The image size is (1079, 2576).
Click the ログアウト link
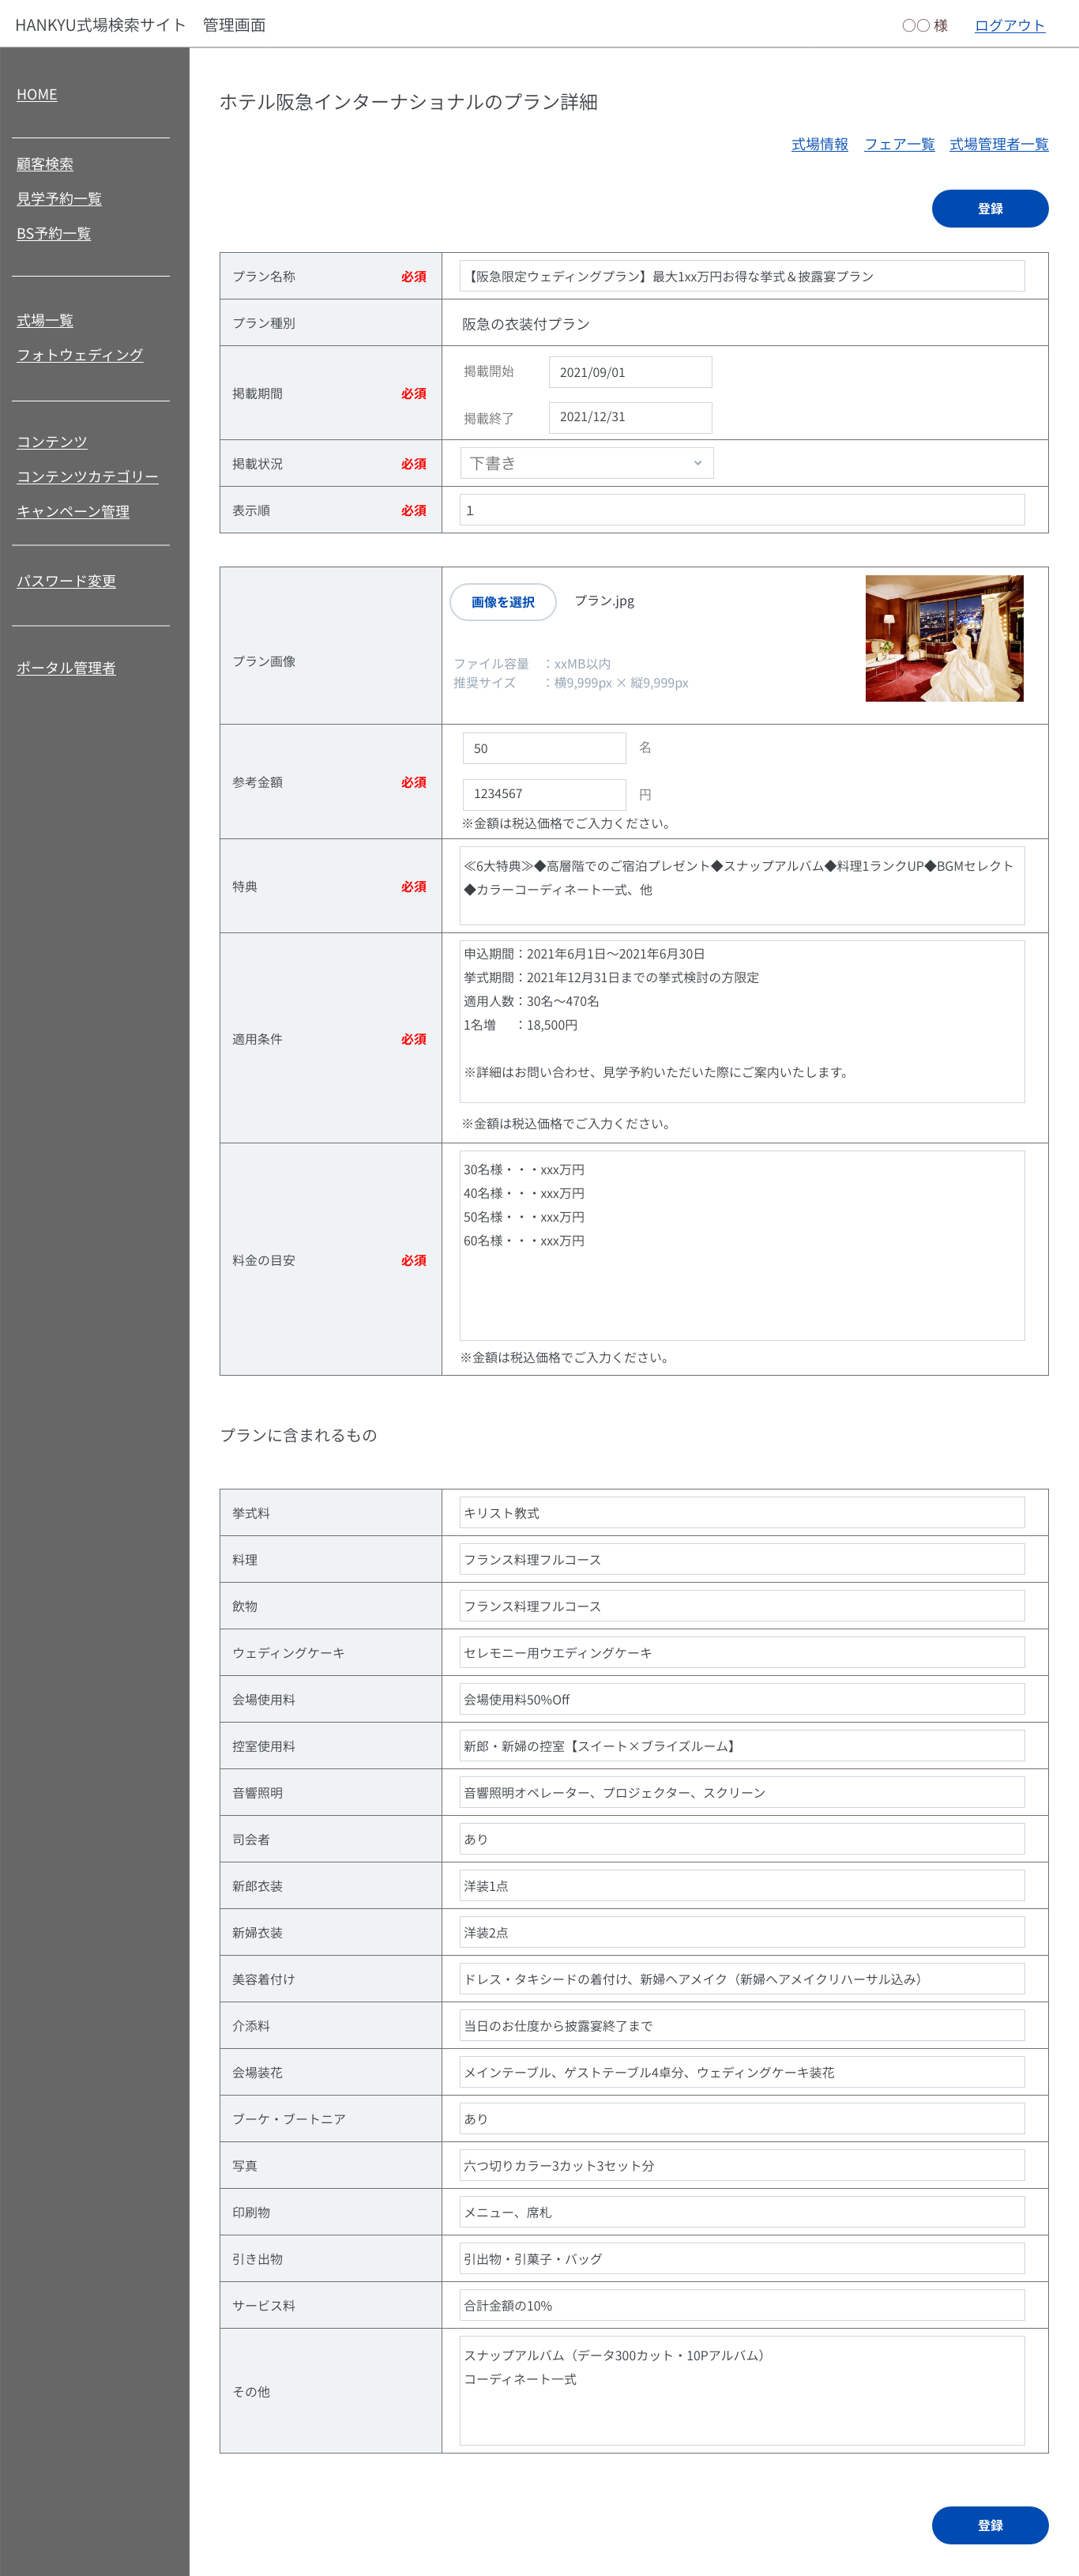pos(1009,25)
